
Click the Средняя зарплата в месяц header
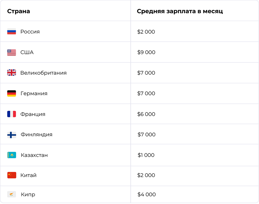(180, 11)
